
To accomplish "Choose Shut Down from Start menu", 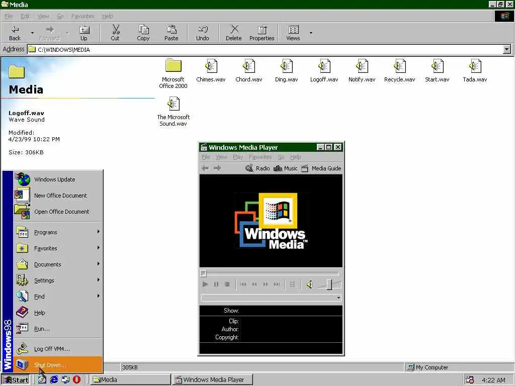I will point(58,365).
